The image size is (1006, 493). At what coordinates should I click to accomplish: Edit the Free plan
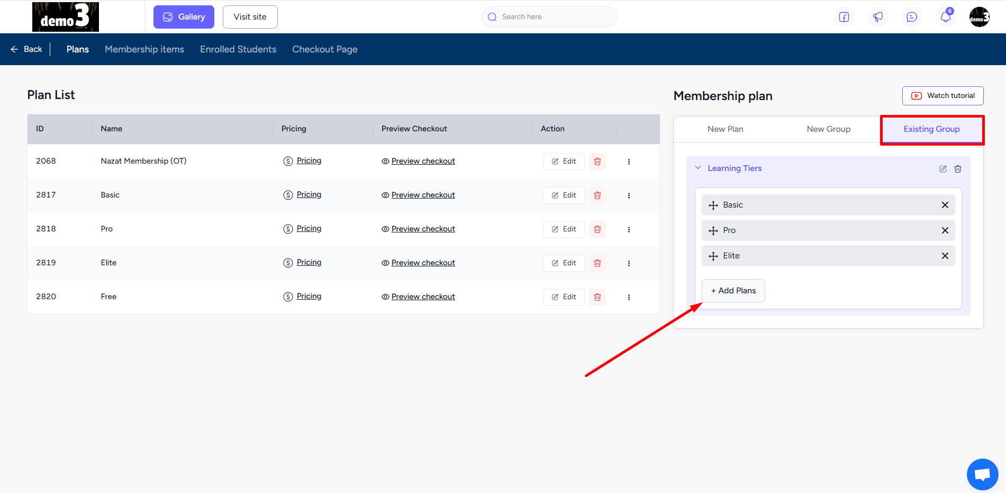(564, 297)
